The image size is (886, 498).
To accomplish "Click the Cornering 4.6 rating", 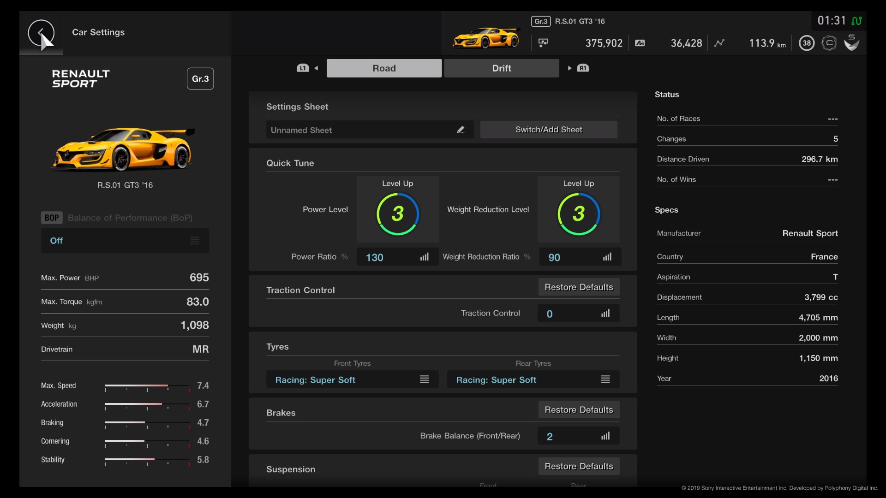I will click(x=203, y=441).
